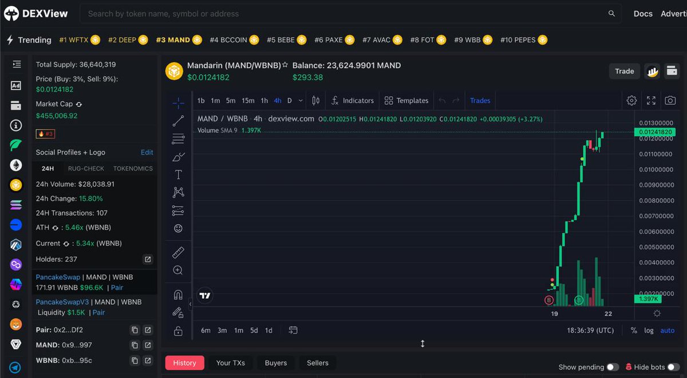
Task: Select trending token #1 WFTX
Action: pyautogui.click(x=80, y=40)
